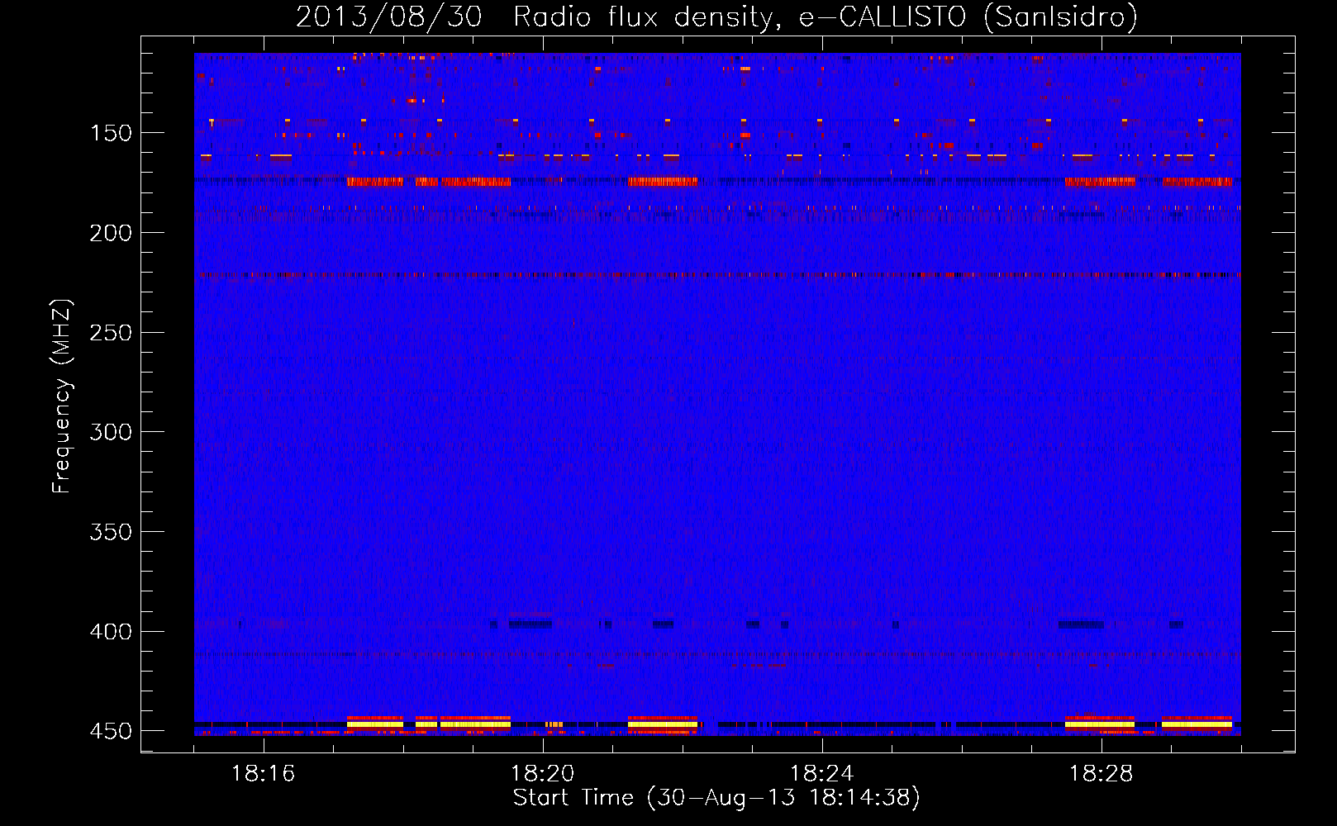Viewport: 1337px width, 826px height.
Task: Click the 400 frequency tick label
Action: coord(111,632)
